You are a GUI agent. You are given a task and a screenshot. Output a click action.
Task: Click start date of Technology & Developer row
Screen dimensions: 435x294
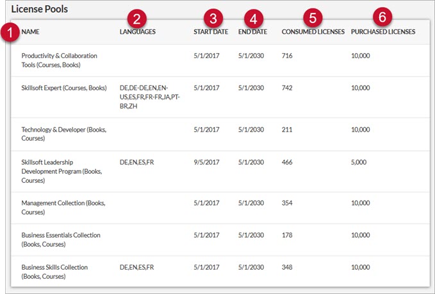tap(206, 130)
